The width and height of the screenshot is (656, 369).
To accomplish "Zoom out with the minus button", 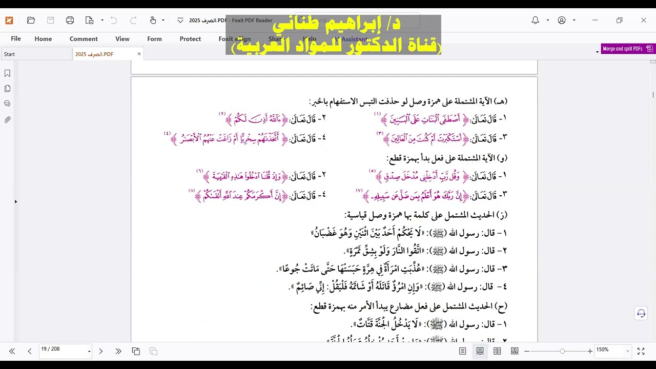I will 527,351.
